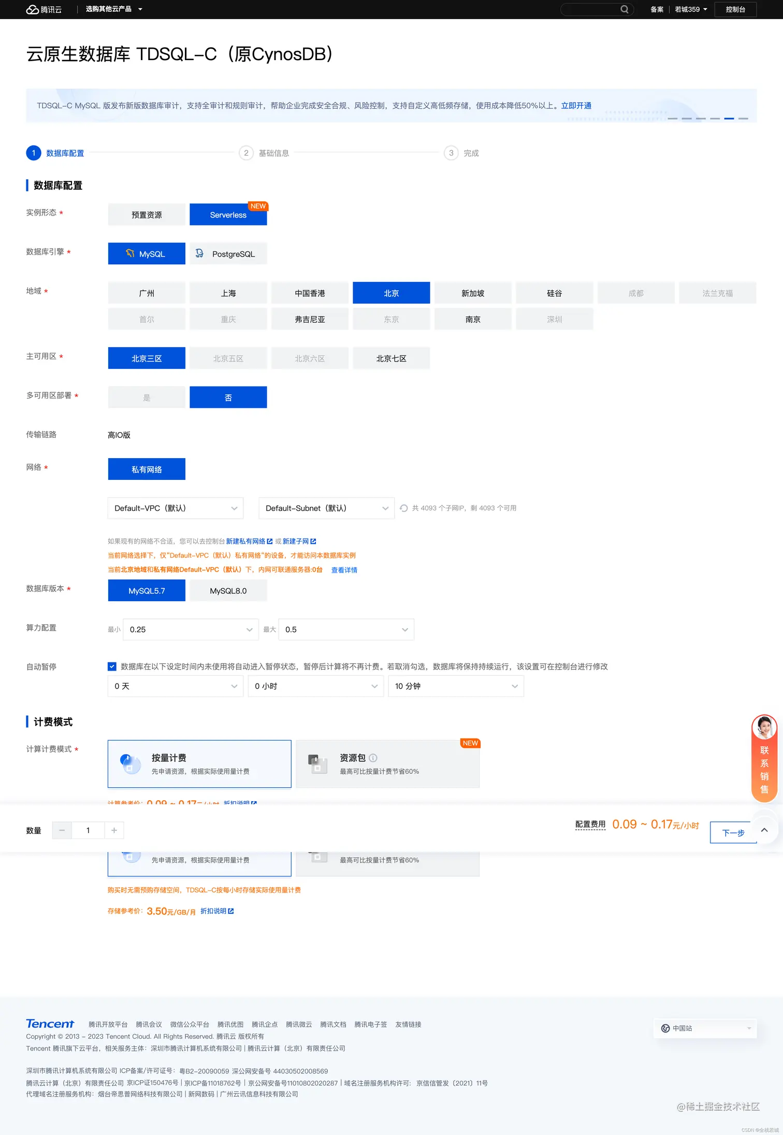Open the Default-Subnet dropdown
This screenshot has height=1135, width=783.
(x=326, y=508)
